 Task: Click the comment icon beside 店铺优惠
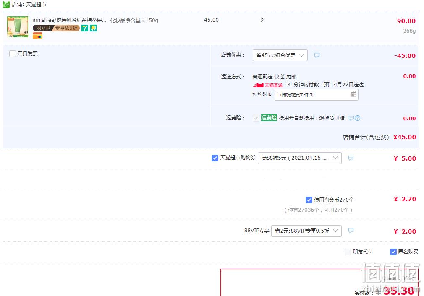pyautogui.click(x=317, y=55)
